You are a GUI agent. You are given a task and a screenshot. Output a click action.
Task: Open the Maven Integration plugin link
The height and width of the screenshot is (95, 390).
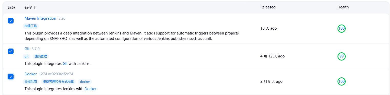40,18
